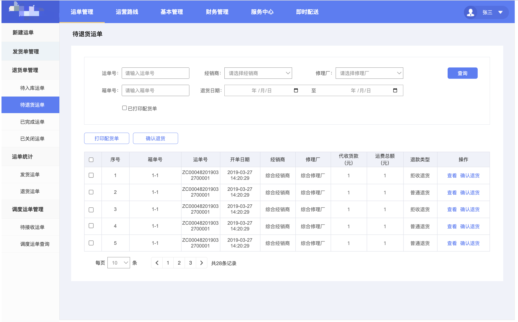Check the checkbox for row 4
518x322 pixels.
pos(91,226)
